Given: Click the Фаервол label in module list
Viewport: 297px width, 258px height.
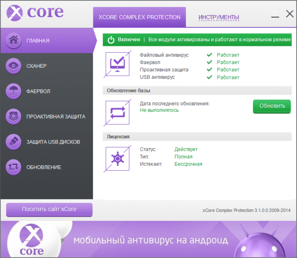Looking at the screenshot, I should click(150, 62).
